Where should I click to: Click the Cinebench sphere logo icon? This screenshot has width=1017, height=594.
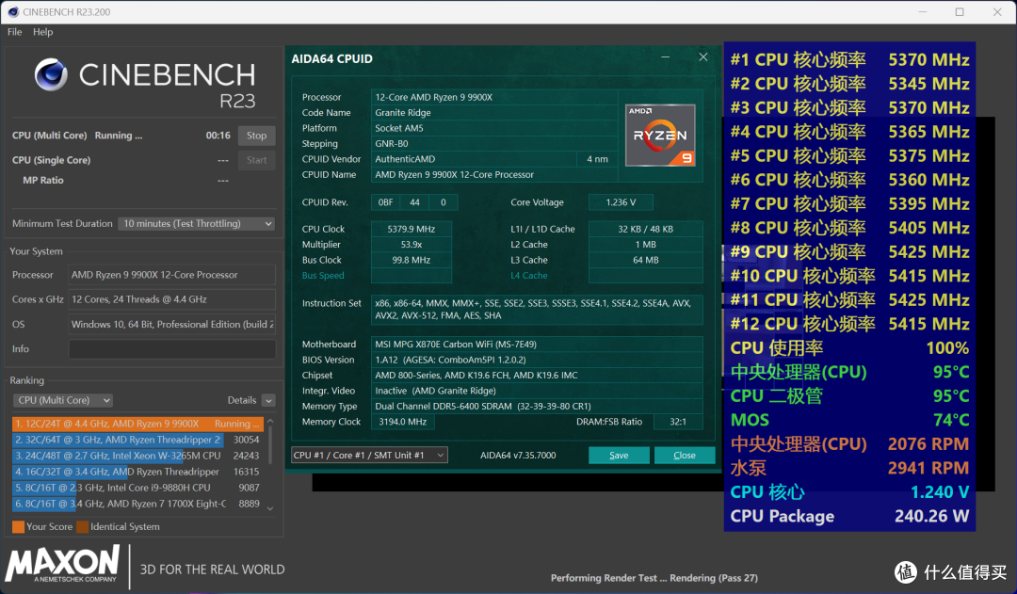[x=51, y=74]
